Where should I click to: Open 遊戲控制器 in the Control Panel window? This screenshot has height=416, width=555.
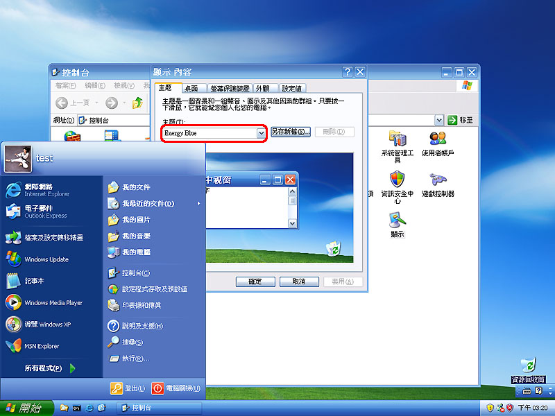pyautogui.click(x=438, y=184)
